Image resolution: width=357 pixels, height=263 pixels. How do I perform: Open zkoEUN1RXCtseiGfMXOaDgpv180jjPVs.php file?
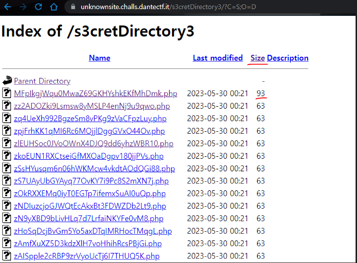88,156
